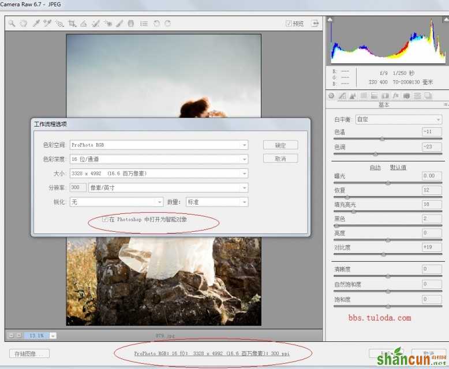Open Camera Raw preferences list icon
This screenshot has height=369, width=449.
point(144,24)
